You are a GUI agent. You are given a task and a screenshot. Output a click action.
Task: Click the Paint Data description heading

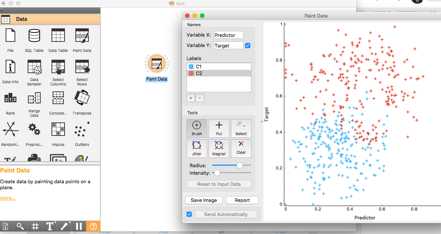tap(15, 171)
